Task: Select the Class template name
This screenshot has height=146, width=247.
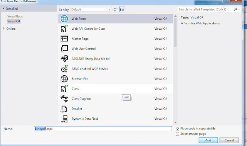Action: tap(75, 89)
